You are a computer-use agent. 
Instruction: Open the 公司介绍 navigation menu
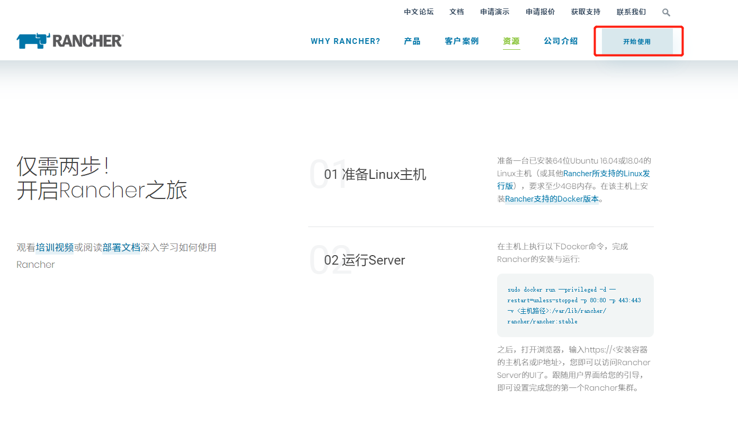(x=561, y=41)
